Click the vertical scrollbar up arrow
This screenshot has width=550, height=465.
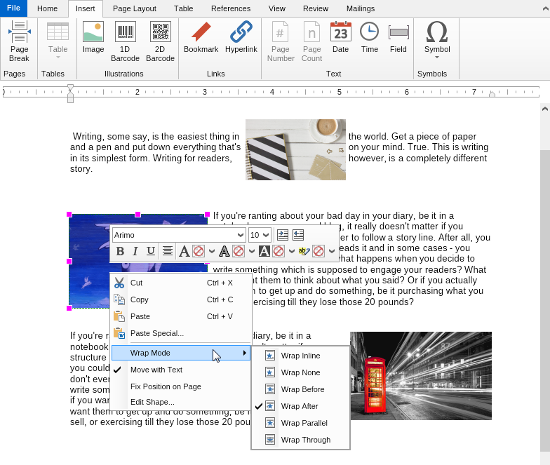[544, 109]
